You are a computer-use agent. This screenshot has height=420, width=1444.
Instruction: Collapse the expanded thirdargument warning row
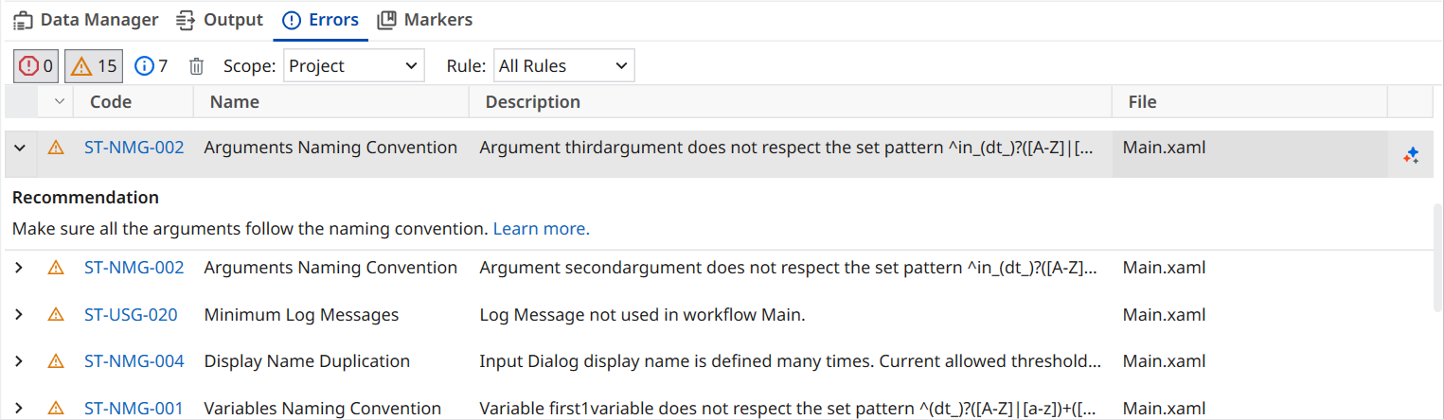[x=19, y=148]
